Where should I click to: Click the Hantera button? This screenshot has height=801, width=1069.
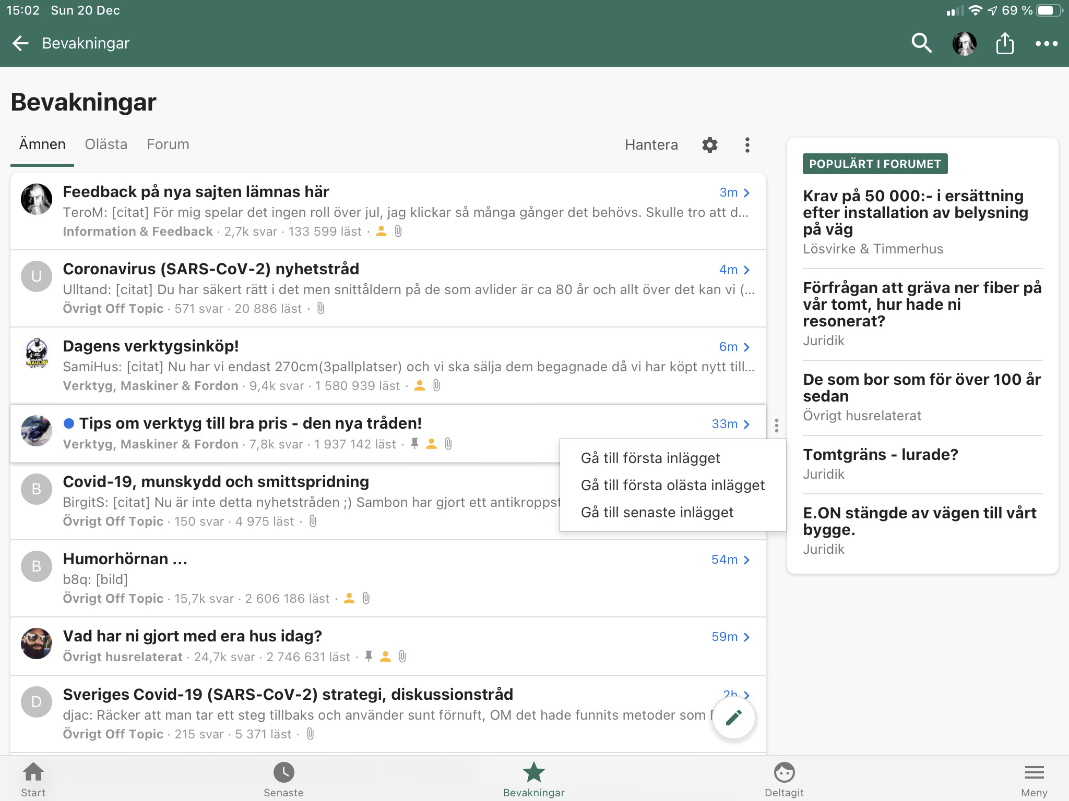(x=651, y=144)
